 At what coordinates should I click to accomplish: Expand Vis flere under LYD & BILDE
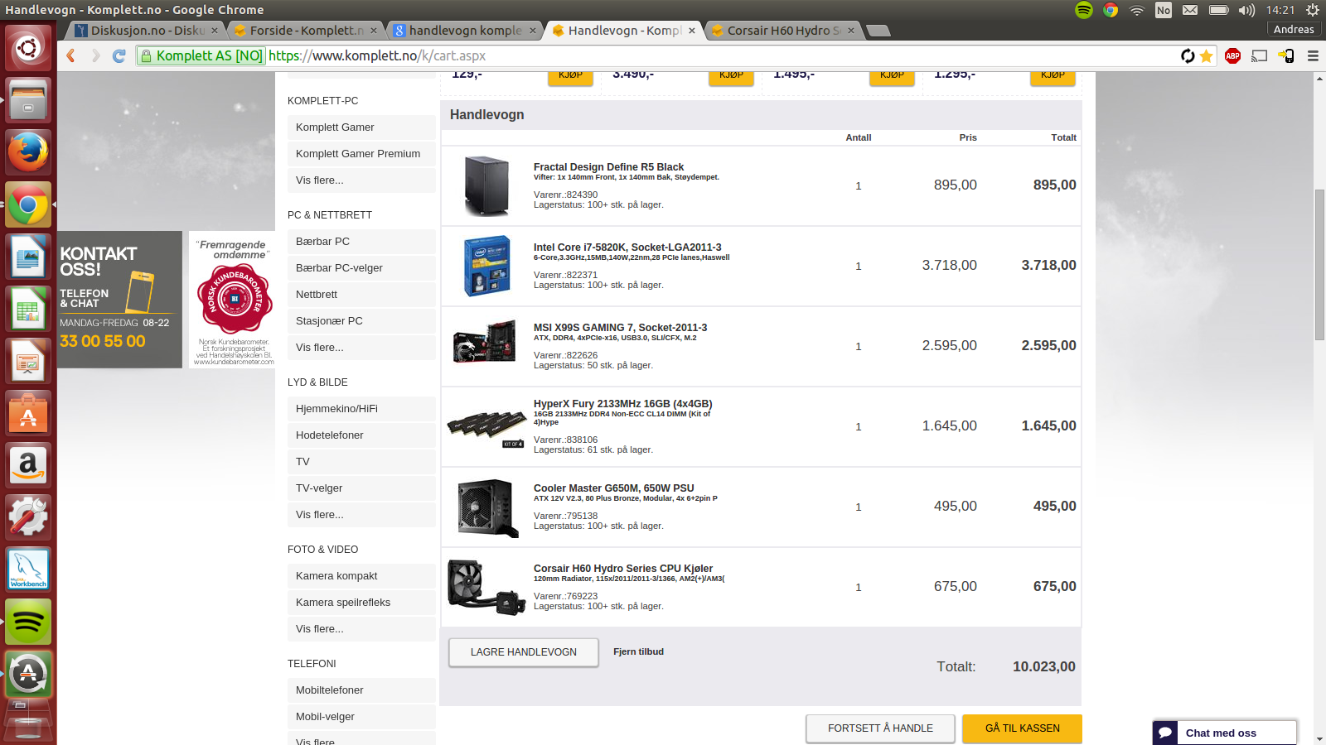click(x=361, y=515)
